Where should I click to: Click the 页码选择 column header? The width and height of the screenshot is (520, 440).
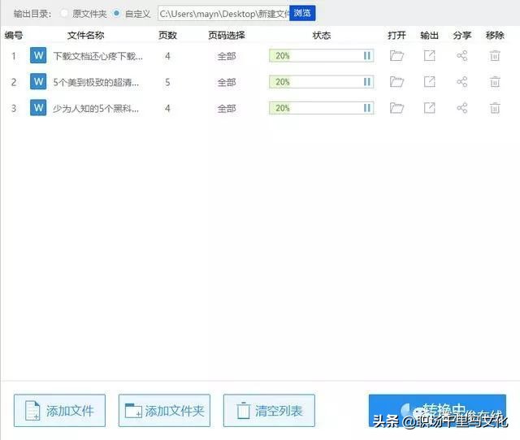[x=227, y=36]
